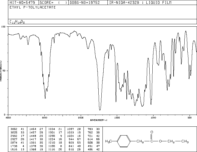Screen dimensions: 197x152
Task: Select peak 929 in the table
Action: click(71, 143)
